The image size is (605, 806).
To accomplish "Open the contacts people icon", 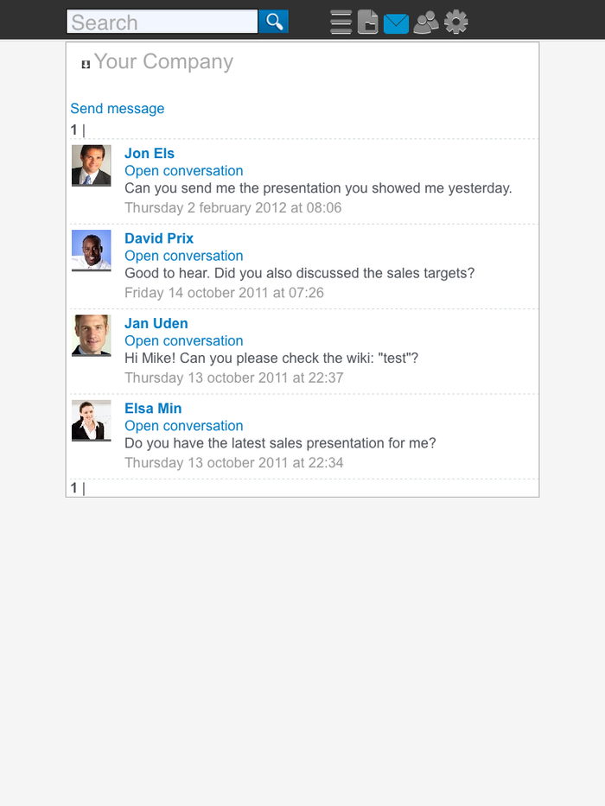I will point(426,22).
